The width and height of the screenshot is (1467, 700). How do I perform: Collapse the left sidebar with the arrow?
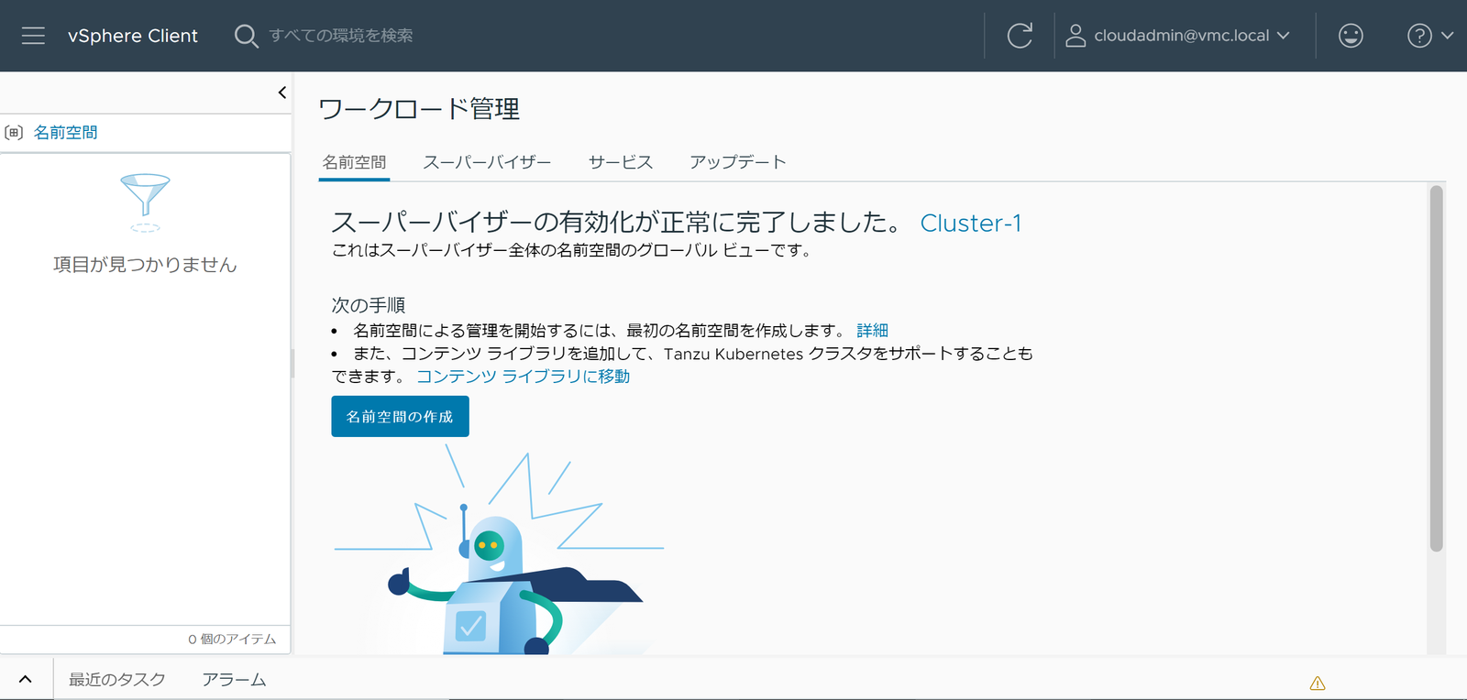pyautogui.click(x=281, y=93)
